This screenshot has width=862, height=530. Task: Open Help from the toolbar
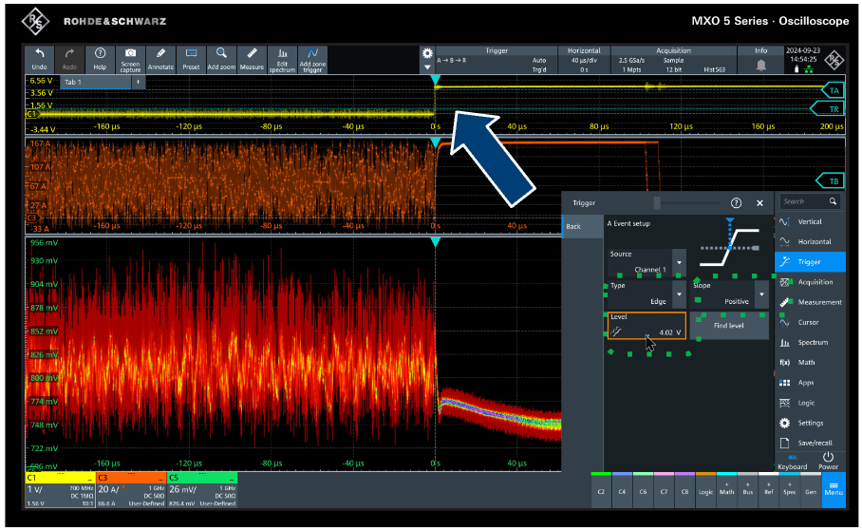pos(100,59)
